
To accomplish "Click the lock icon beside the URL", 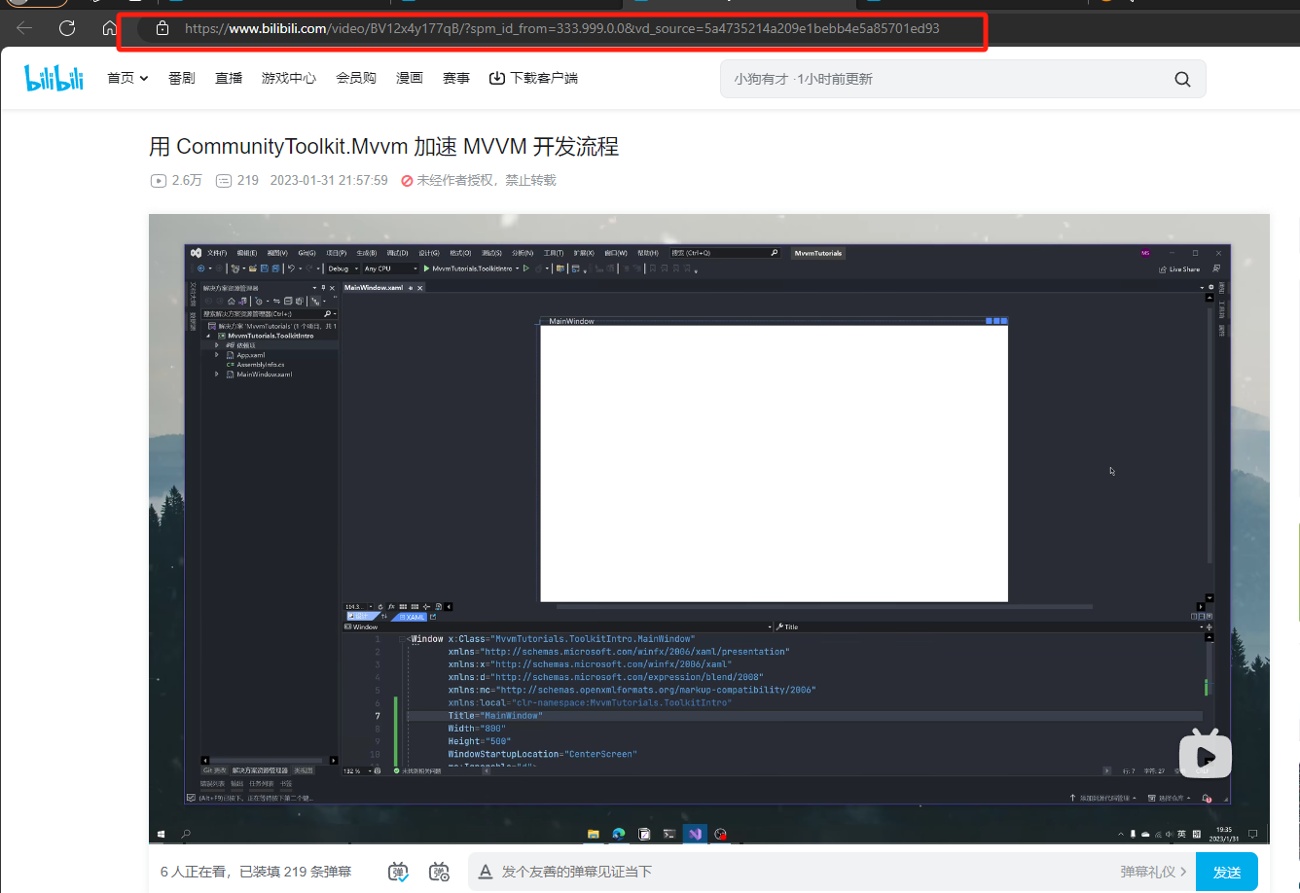I will pyautogui.click(x=162, y=29).
